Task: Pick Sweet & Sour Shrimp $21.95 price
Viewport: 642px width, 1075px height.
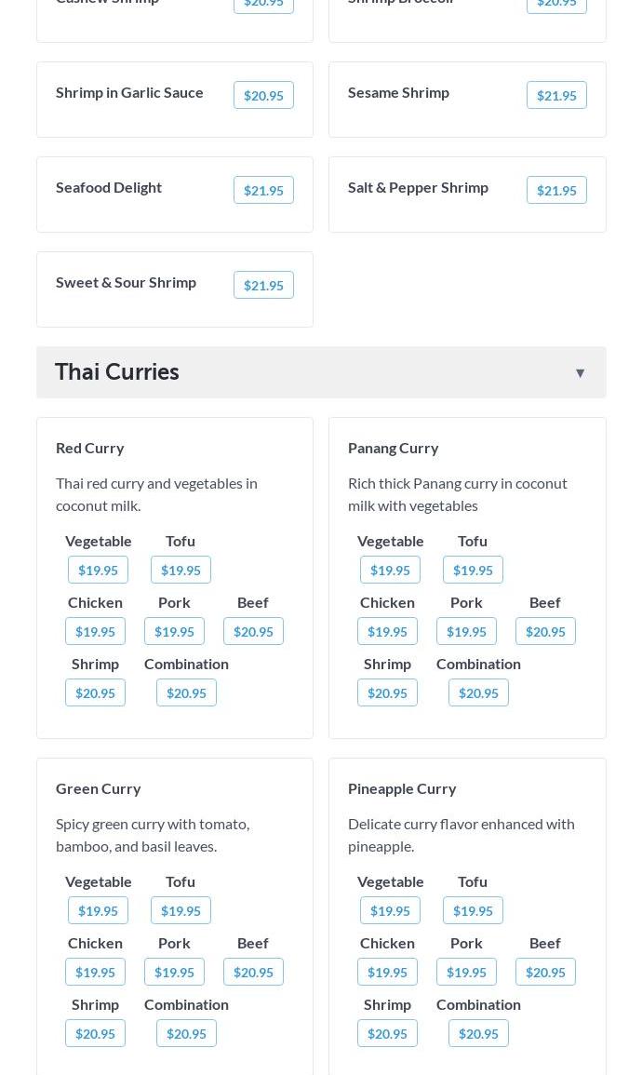Action: 264,285
